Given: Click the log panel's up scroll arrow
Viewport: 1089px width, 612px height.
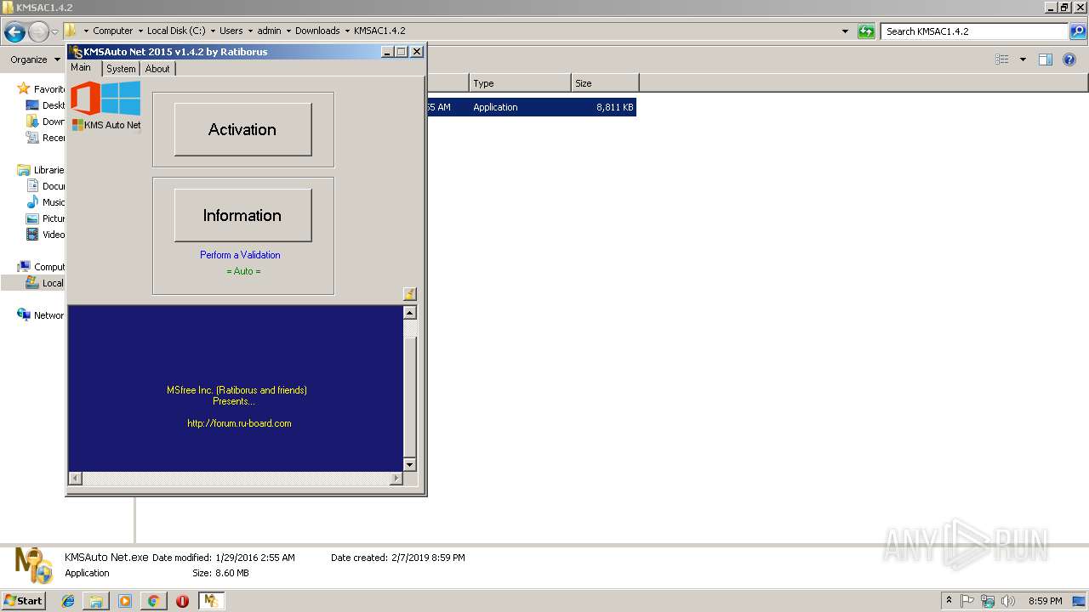Looking at the screenshot, I should pos(410,313).
